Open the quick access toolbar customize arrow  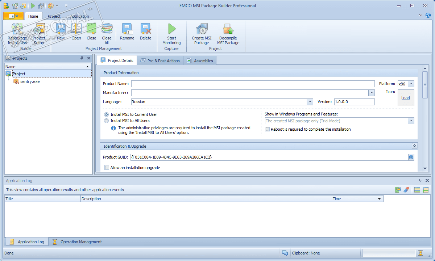pyautogui.click(x=66, y=6)
